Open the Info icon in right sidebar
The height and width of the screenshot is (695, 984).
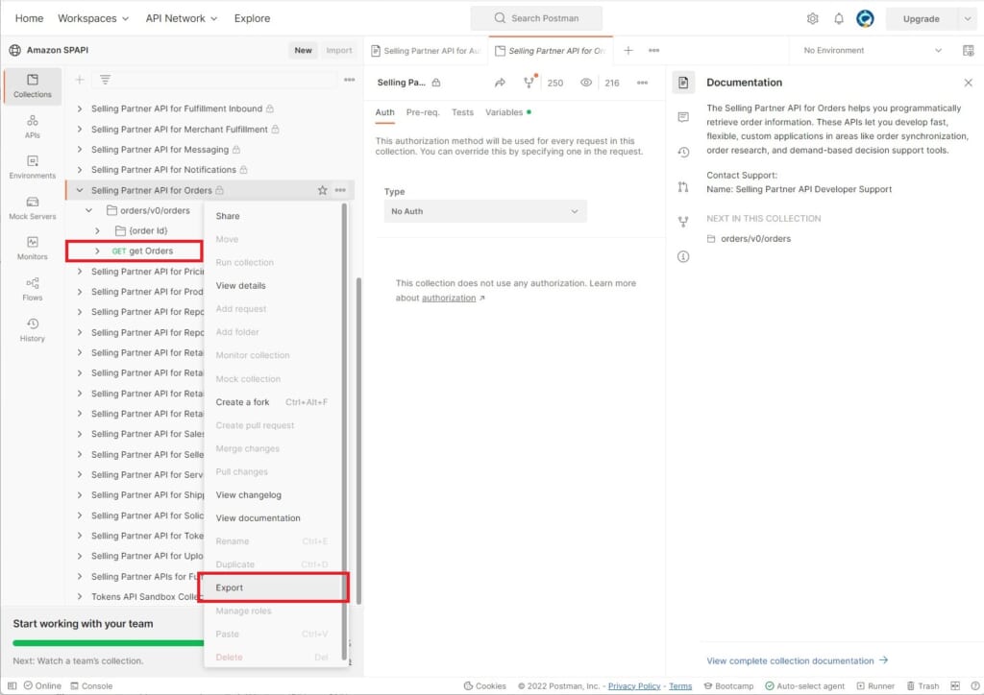tap(683, 256)
